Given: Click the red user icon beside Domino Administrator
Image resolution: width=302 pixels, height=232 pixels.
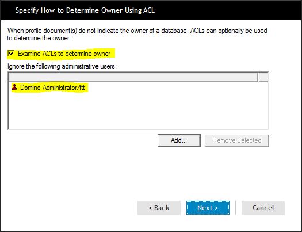Looking at the screenshot, I should [x=14, y=87].
